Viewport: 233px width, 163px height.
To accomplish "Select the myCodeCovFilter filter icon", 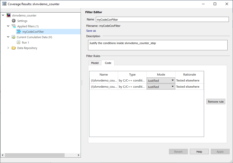I will click(x=19, y=32).
